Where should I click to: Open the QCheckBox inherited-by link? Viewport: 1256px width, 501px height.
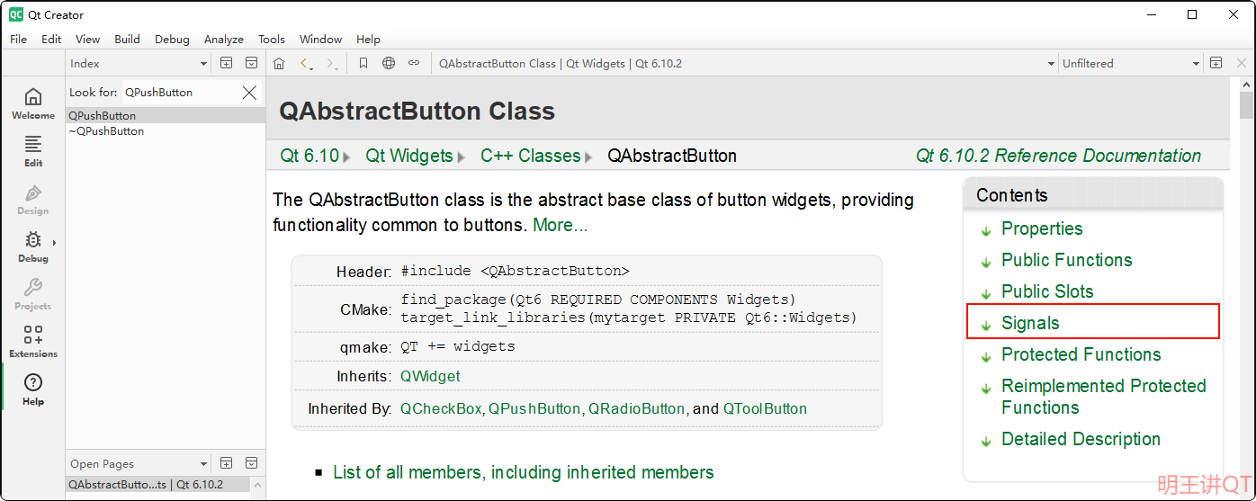tap(441, 408)
